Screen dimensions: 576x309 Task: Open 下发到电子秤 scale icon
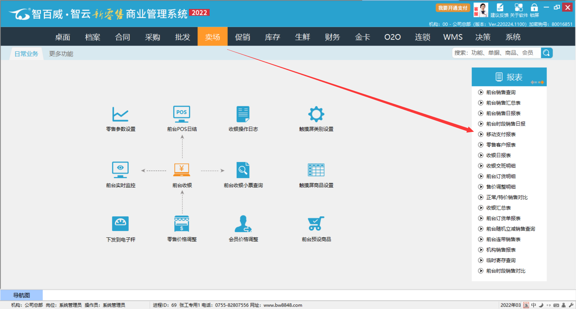tap(120, 224)
